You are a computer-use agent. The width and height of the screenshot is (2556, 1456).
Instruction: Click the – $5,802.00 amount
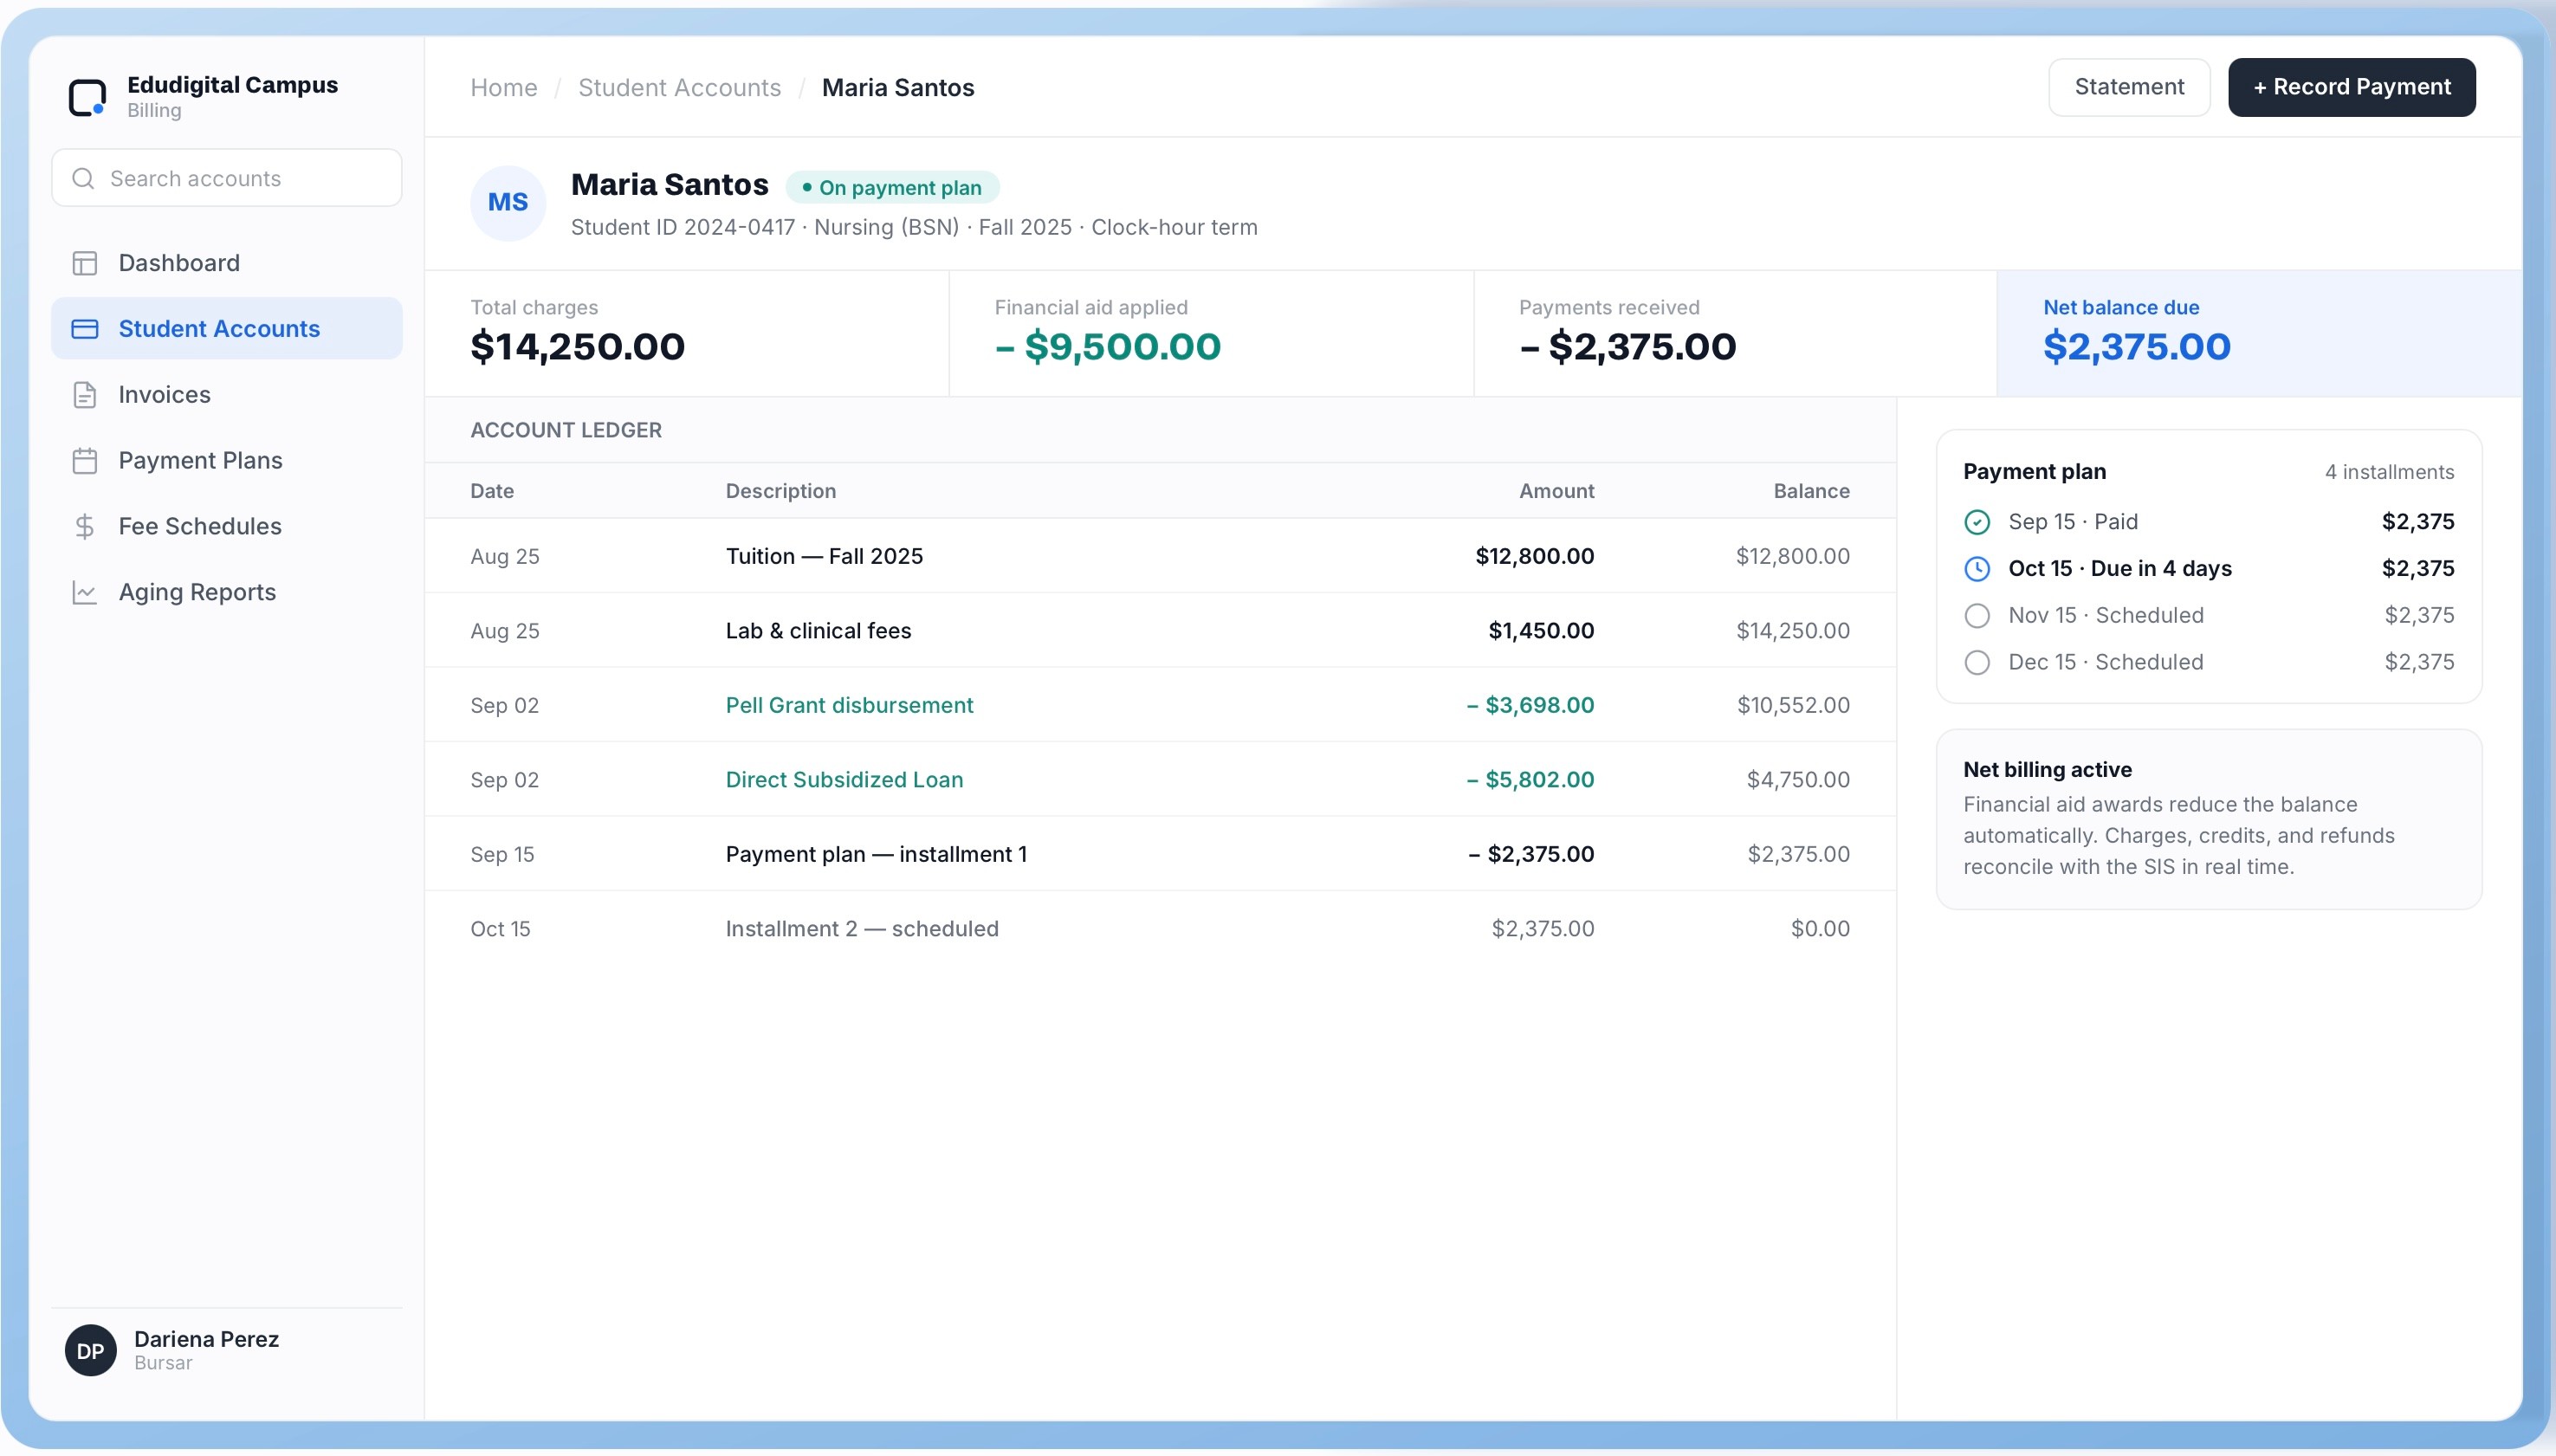point(1530,780)
